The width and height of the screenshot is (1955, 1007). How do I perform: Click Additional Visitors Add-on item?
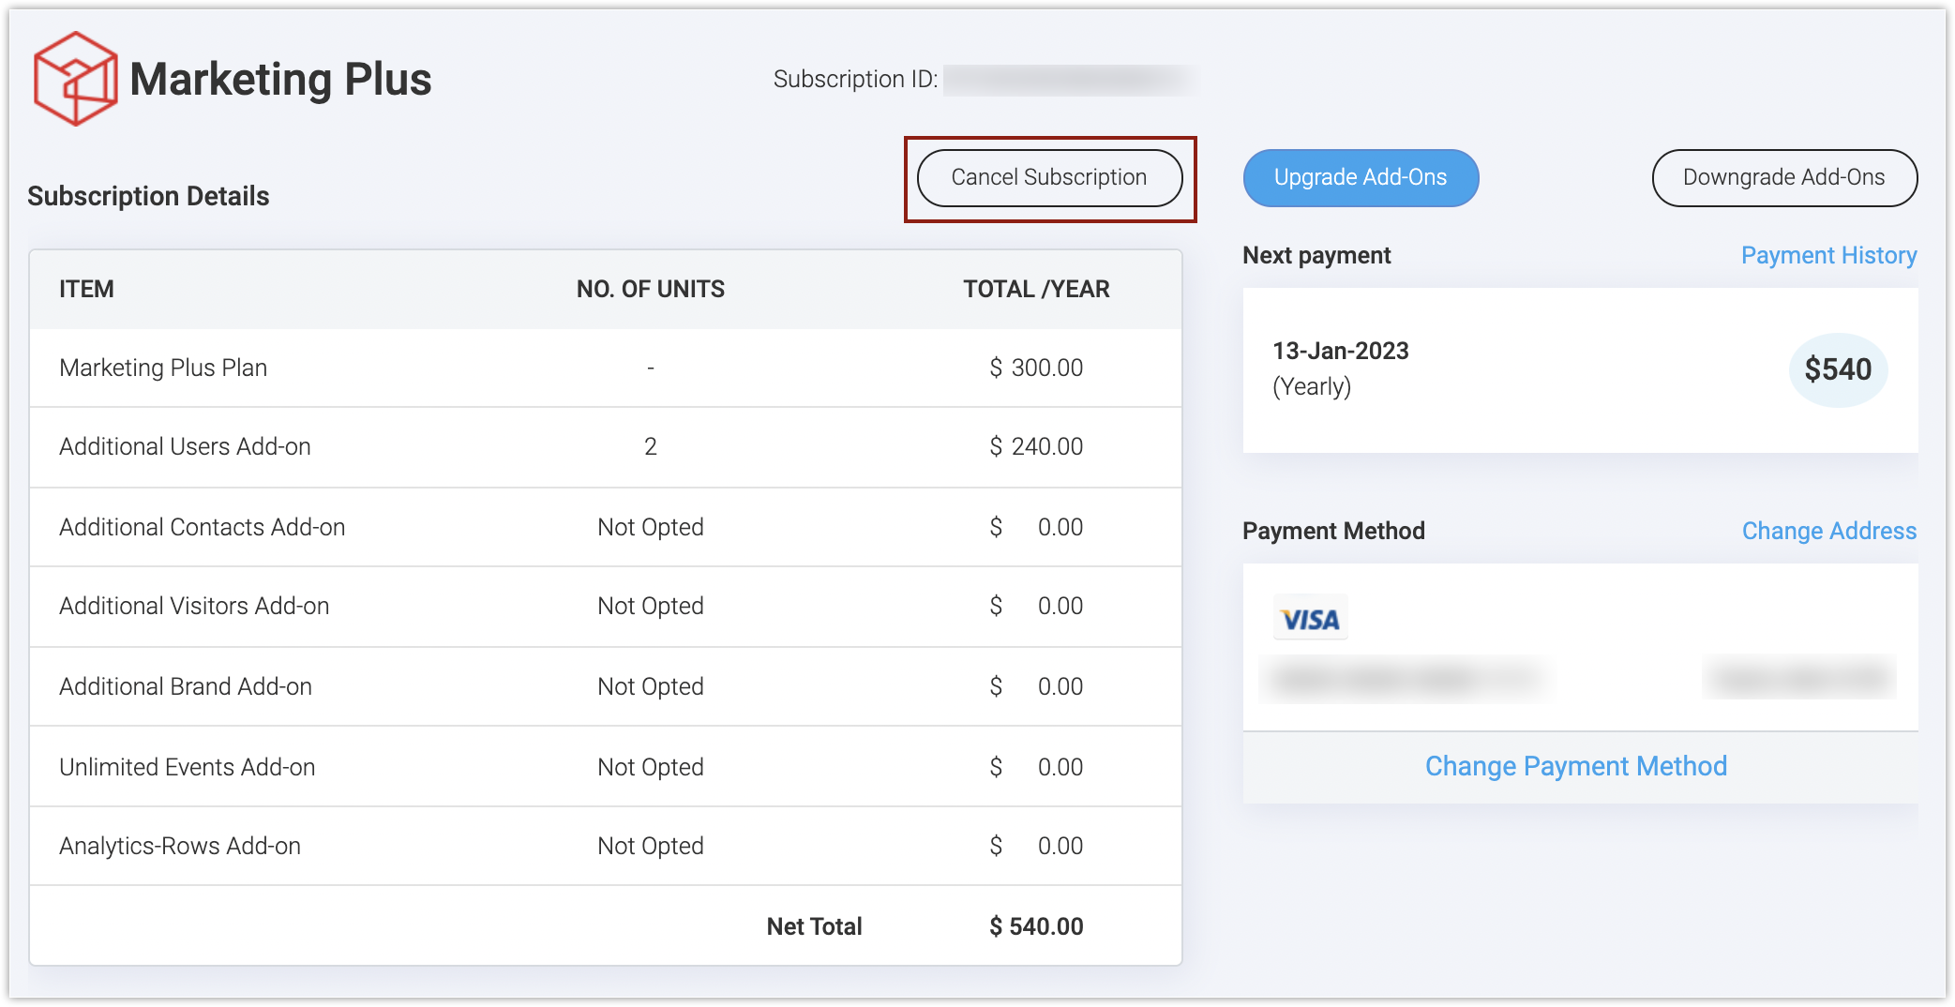(x=194, y=606)
